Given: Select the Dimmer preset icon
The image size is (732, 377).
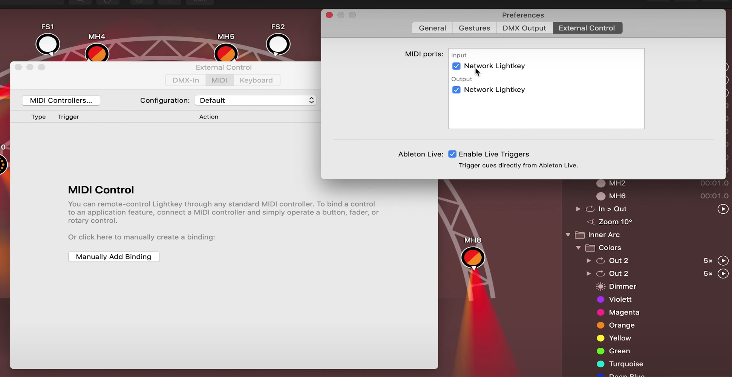Looking at the screenshot, I should pos(600,286).
